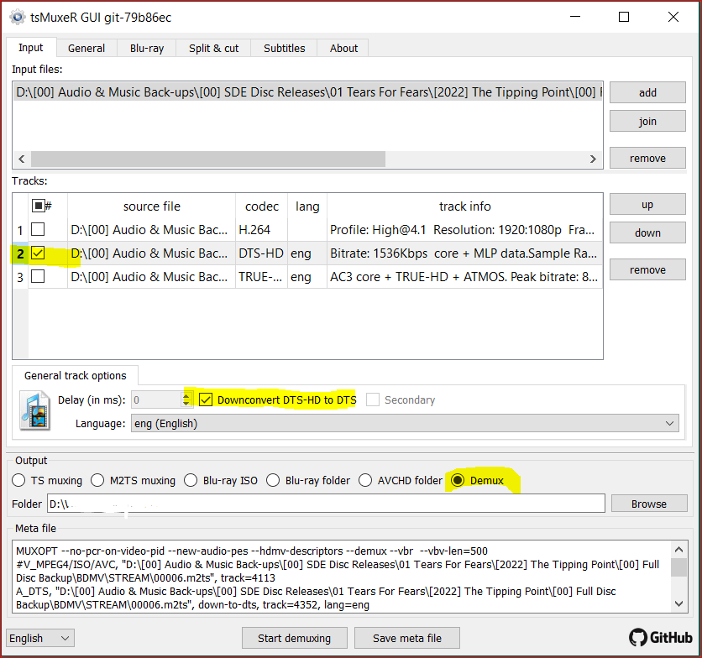Check the TRUE-HD track 3 checkbox
The image size is (702, 658).
(x=38, y=276)
